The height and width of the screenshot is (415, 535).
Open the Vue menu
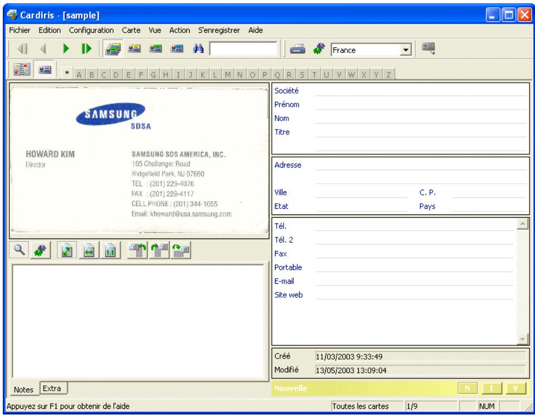point(155,30)
